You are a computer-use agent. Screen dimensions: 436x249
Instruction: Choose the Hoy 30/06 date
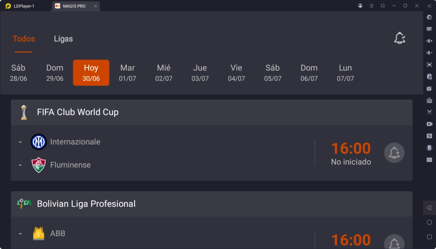click(91, 73)
